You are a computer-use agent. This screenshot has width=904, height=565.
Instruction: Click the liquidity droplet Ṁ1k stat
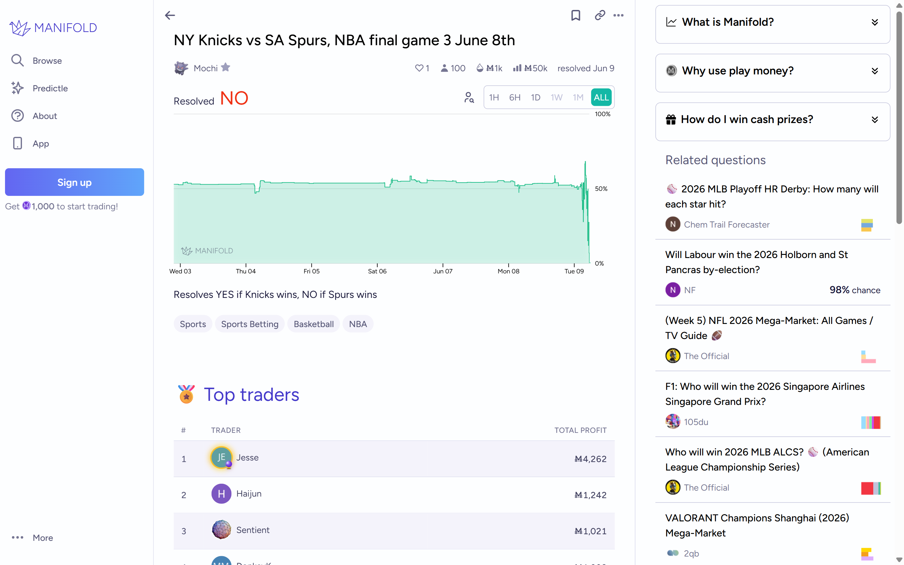tap(489, 68)
